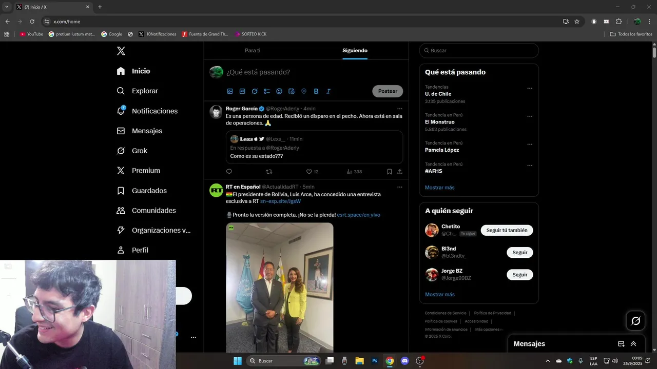Viewport: 657px width, 369px height.
Task: Bookmark Roger García's post
Action: (x=389, y=172)
